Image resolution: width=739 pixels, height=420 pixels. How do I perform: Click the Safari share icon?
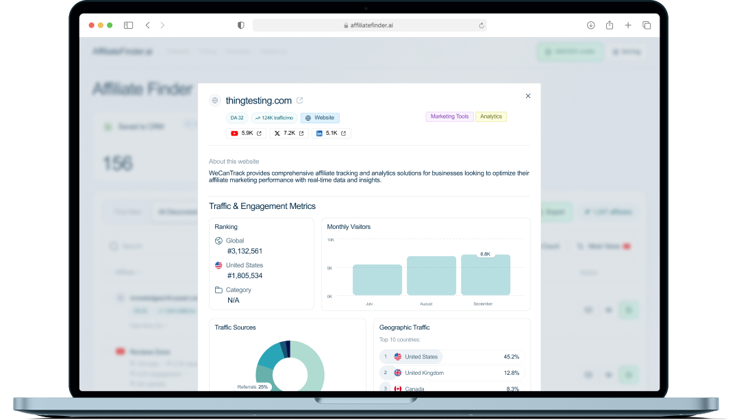pyautogui.click(x=610, y=25)
